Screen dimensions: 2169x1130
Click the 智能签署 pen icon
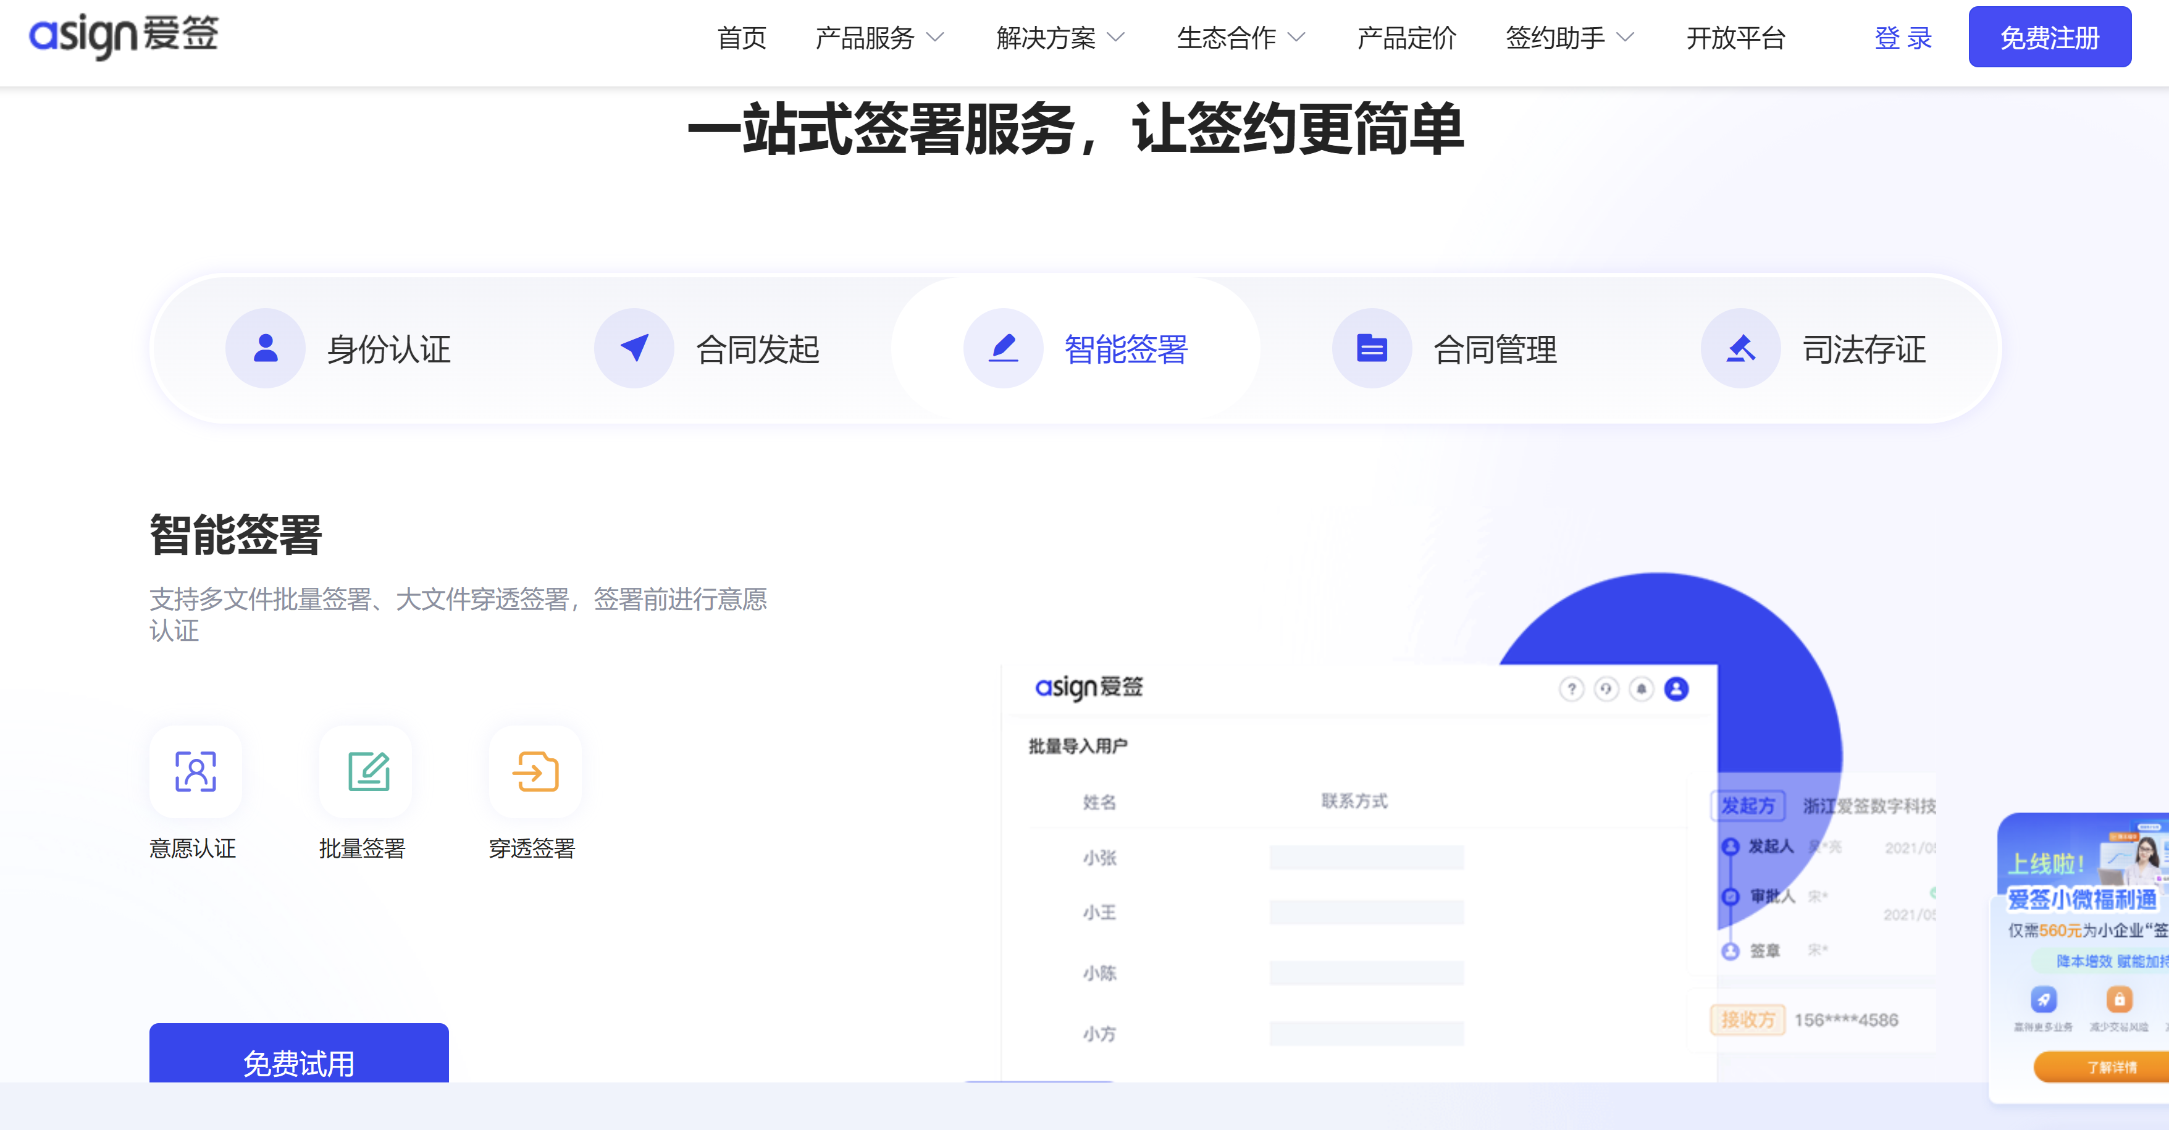point(1003,348)
